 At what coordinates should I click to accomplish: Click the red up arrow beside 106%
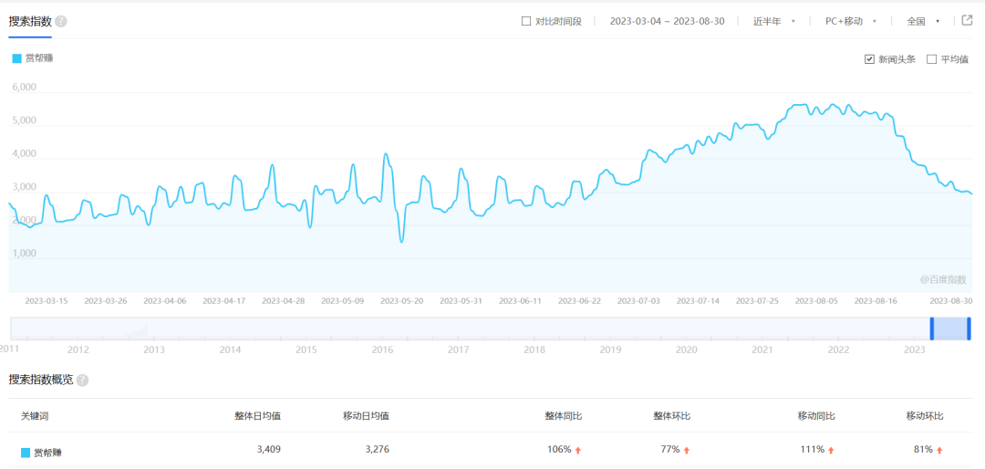click(x=578, y=450)
